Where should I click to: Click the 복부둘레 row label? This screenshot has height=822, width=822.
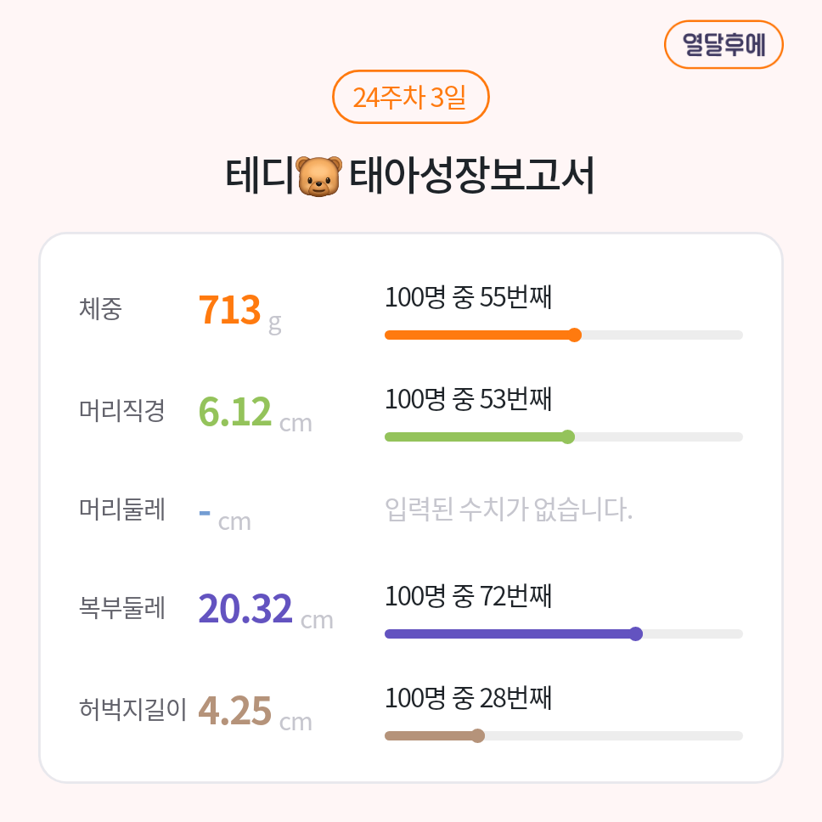click(x=121, y=608)
